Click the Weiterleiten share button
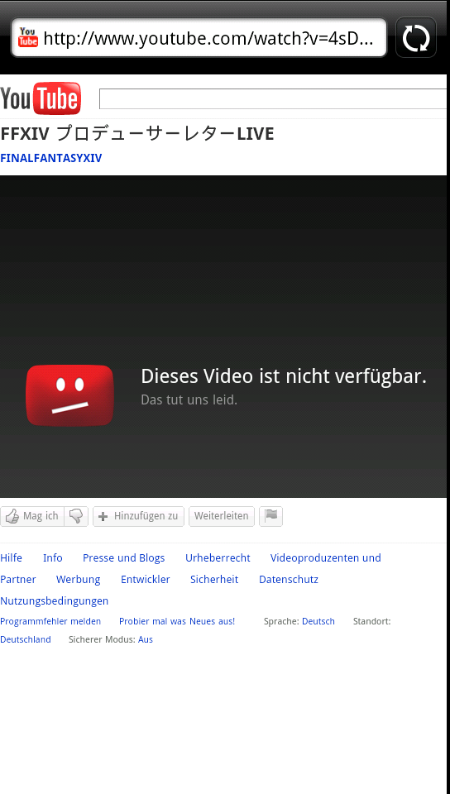The width and height of the screenshot is (450, 794). pyautogui.click(x=221, y=516)
